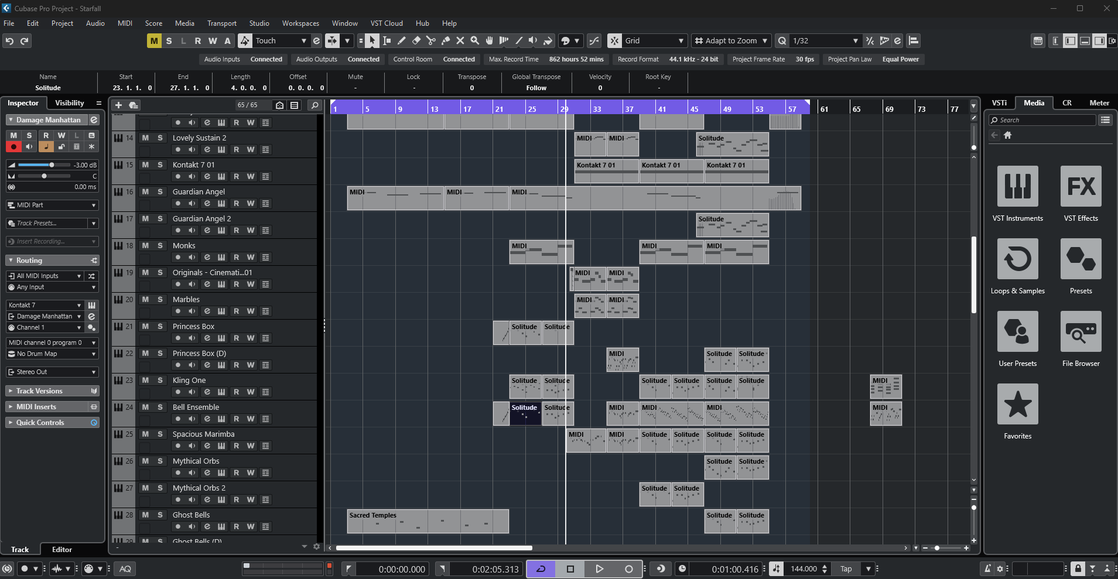The height and width of the screenshot is (579, 1118).
Task: Open the Channel 1 dropdown
Action: click(45, 328)
